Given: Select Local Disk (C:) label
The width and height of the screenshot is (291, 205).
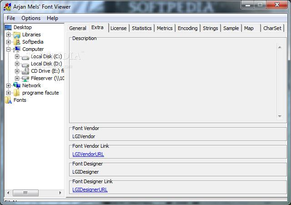Looking at the screenshot, I should coord(46,56).
